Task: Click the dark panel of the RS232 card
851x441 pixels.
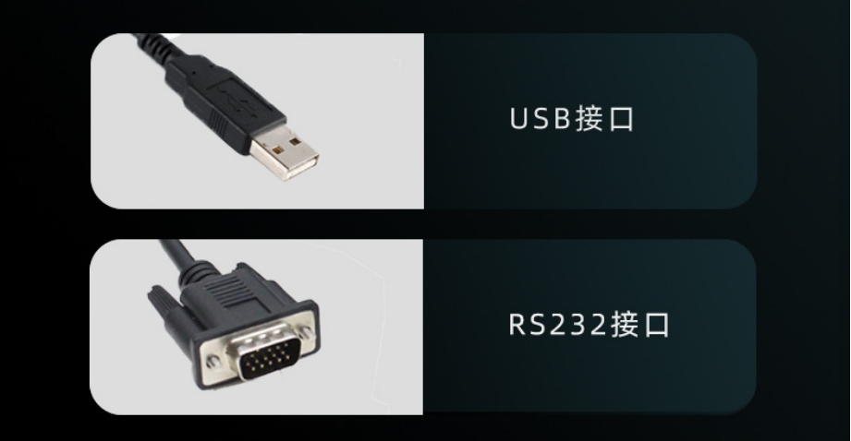Action: pyautogui.click(x=590, y=327)
